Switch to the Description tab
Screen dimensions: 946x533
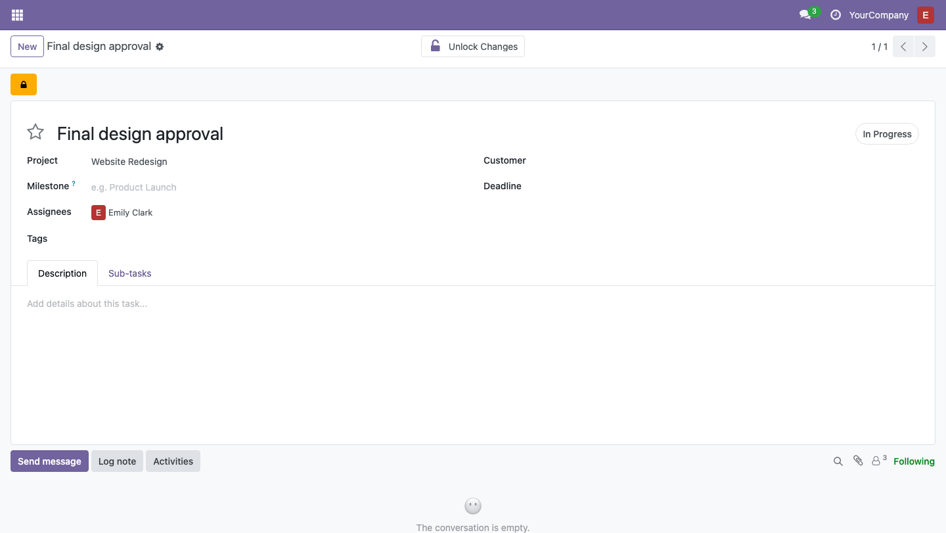coord(62,273)
